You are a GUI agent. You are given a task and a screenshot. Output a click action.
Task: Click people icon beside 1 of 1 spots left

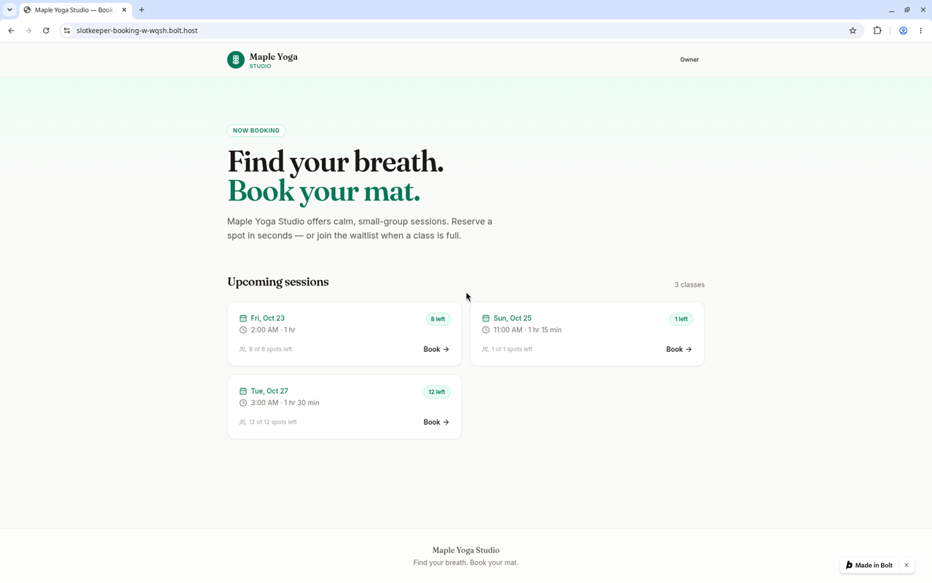click(485, 349)
